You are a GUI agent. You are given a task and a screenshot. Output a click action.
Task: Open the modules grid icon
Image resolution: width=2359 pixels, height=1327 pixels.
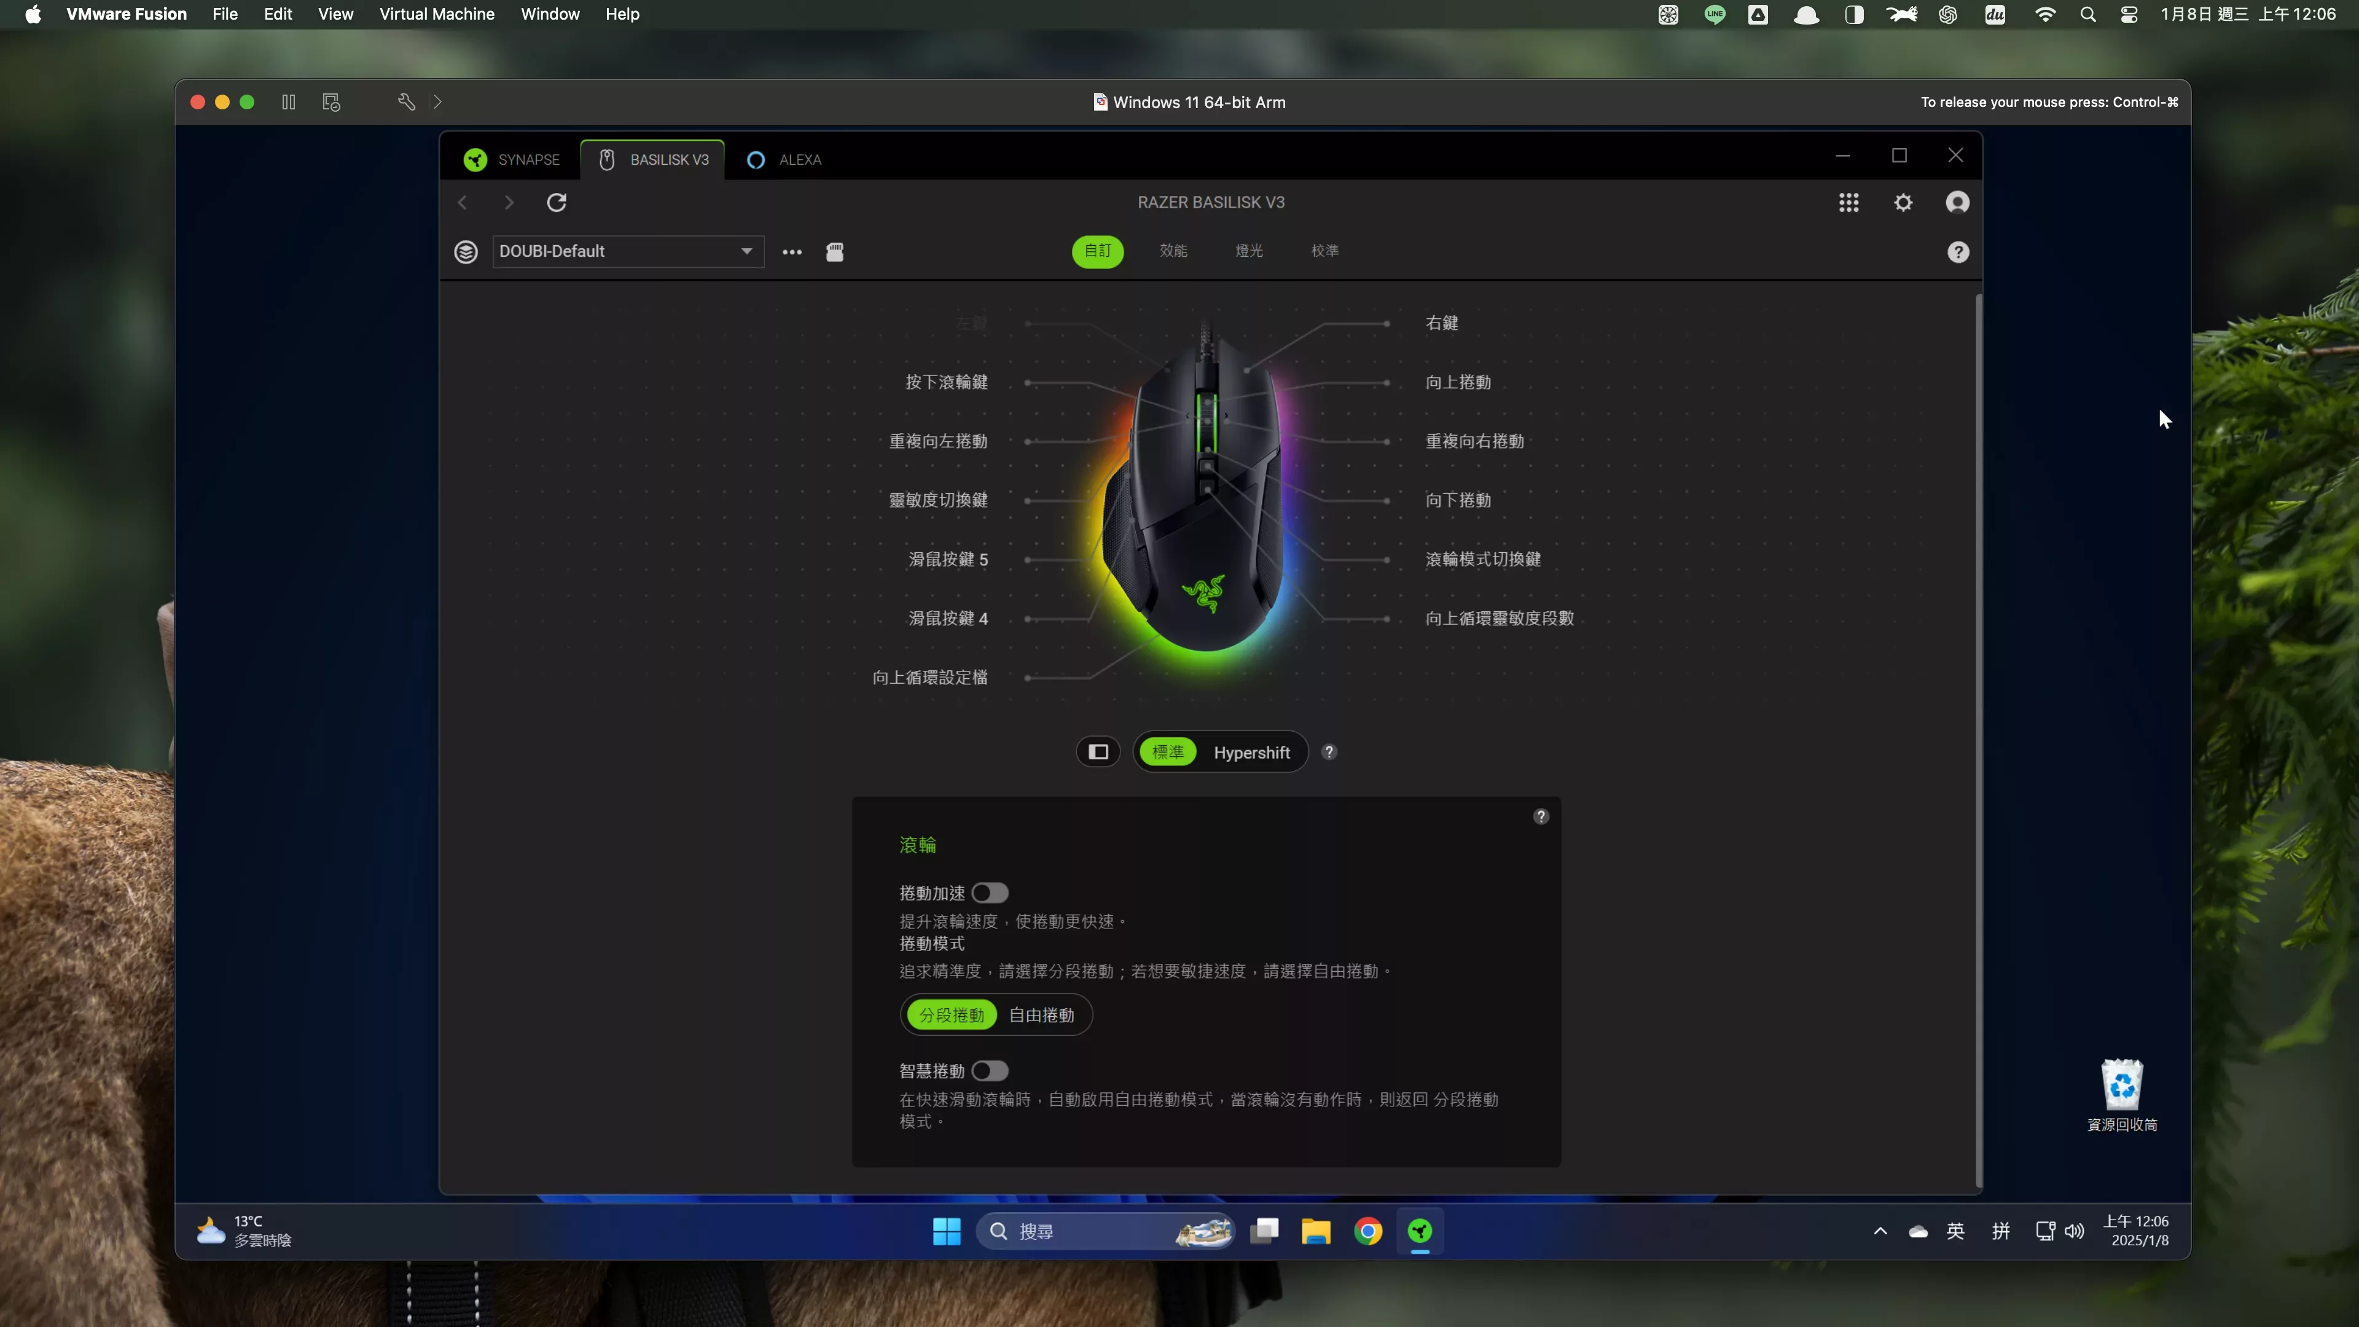point(1848,202)
